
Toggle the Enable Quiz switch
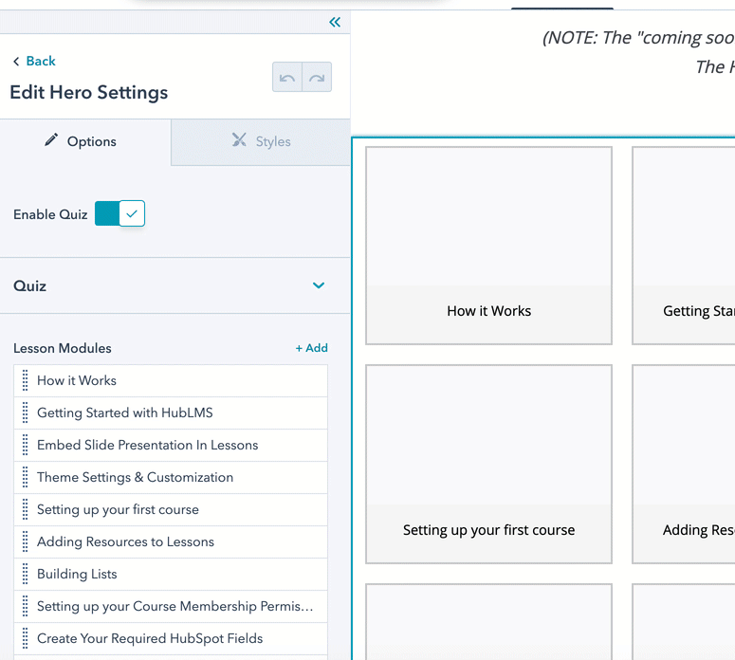point(120,213)
